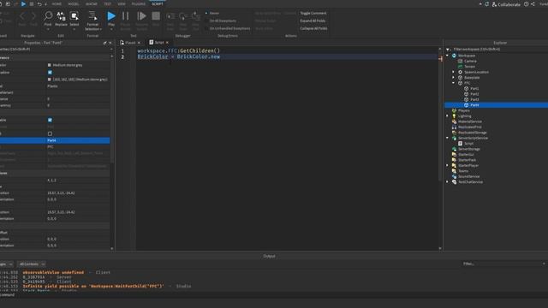
Task: Select the Never debug errors option
Action: click(x=212, y=14)
